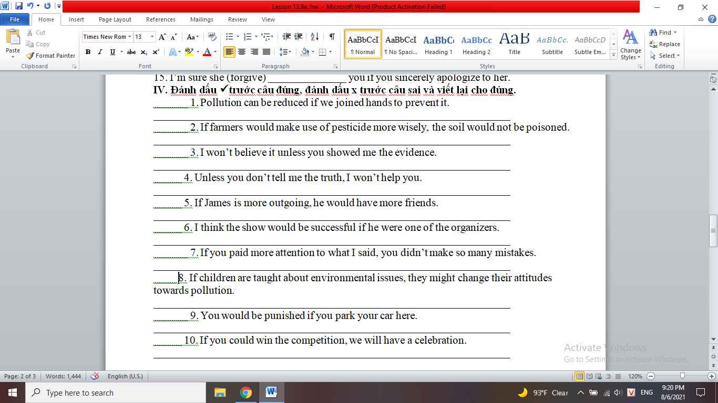This screenshot has height=403, width=718.
Task: Click the Words: 1,444 status entry
Action: click(x=64, y=376)
